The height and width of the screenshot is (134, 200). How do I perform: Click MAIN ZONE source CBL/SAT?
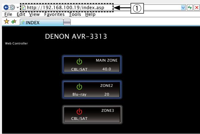click(x=79, y=69)
